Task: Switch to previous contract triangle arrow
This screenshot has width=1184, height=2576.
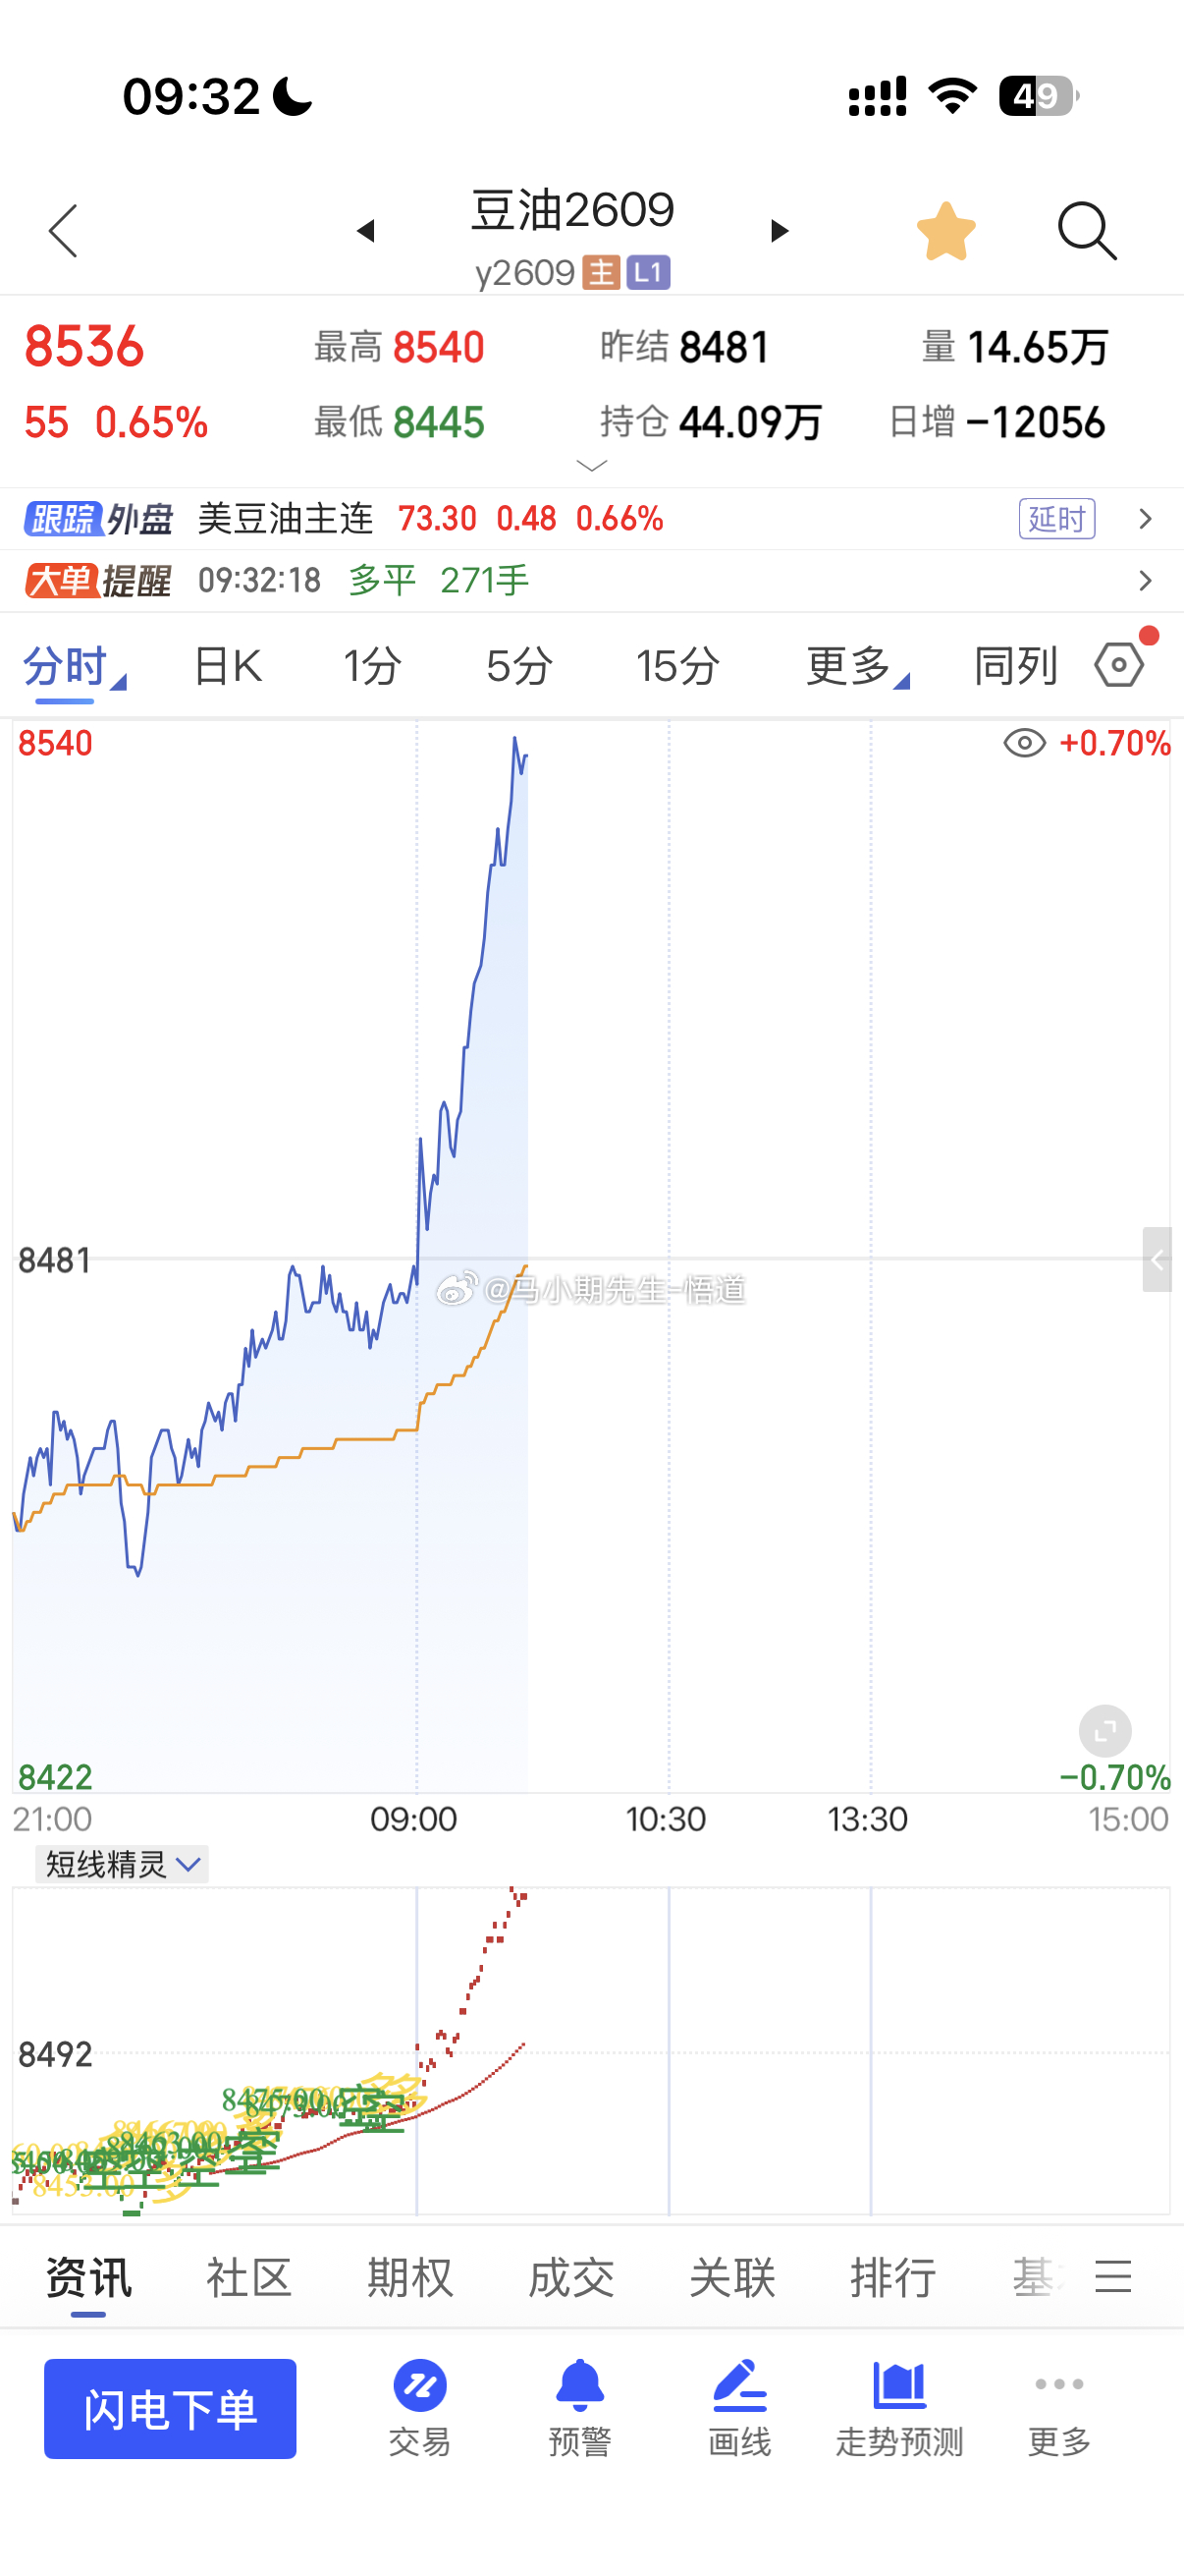Action: pos(365,231)
